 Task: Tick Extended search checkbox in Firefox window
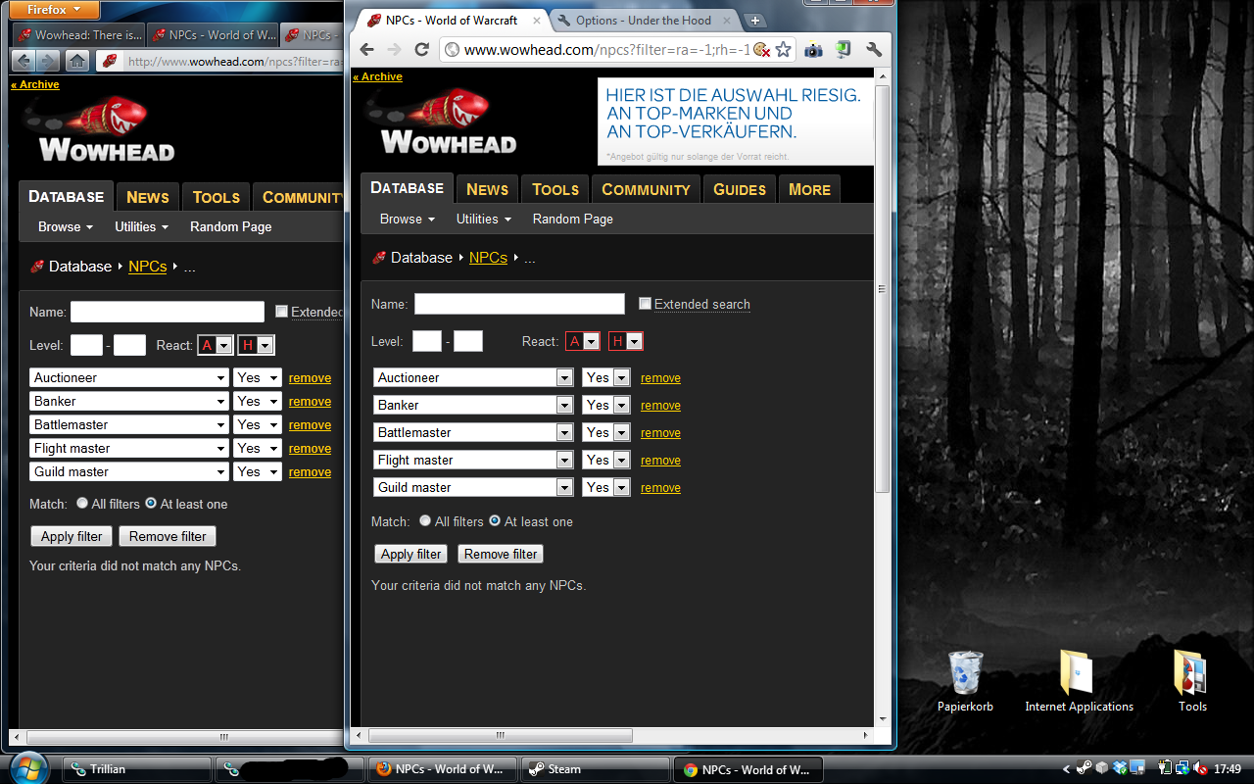click(281, 312)
